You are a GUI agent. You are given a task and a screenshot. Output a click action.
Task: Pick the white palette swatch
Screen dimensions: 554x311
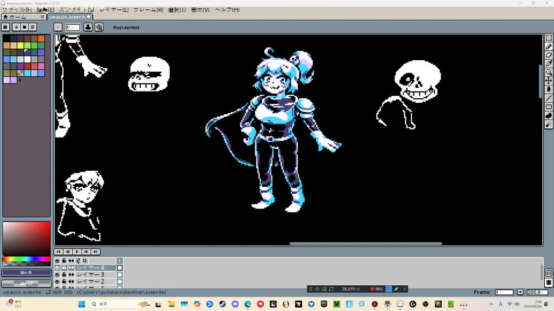click(27, 59)
